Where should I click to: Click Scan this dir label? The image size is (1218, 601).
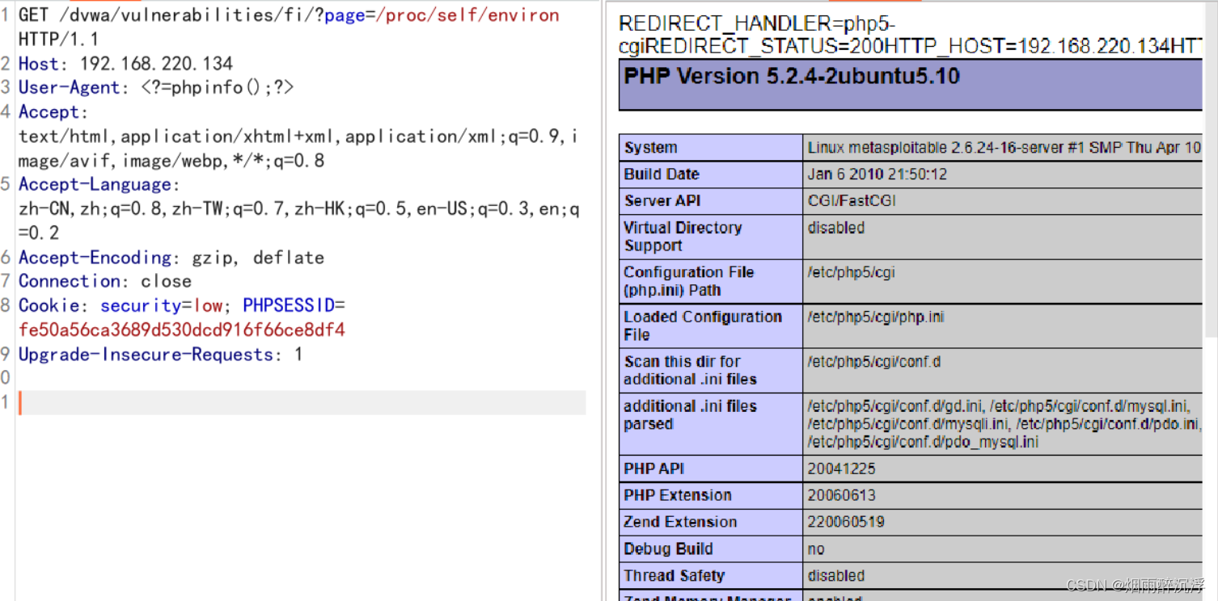690,370
